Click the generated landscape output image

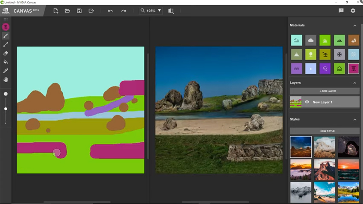pyautogui.click(x=219, y=110)
